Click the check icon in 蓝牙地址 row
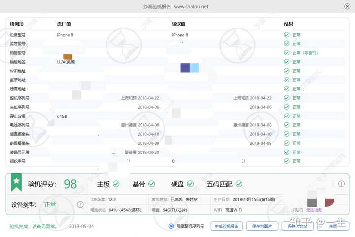 click(286, 80)
